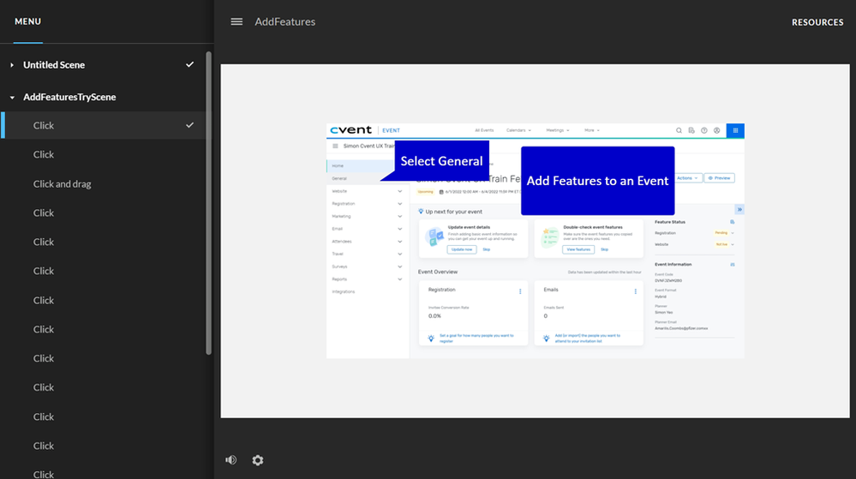Open the RESOURCES tab

pyautogui.click(x=817, y=22)
